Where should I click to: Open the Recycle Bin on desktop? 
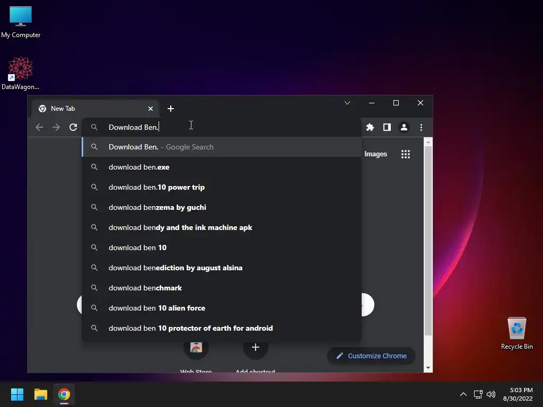(516, 333)
